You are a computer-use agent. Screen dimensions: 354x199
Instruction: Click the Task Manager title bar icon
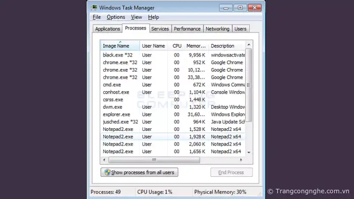94,8
